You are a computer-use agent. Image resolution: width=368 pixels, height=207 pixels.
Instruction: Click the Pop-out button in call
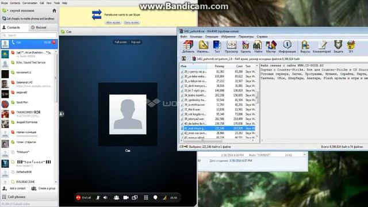pyautogui.click(x=136, y=42)
